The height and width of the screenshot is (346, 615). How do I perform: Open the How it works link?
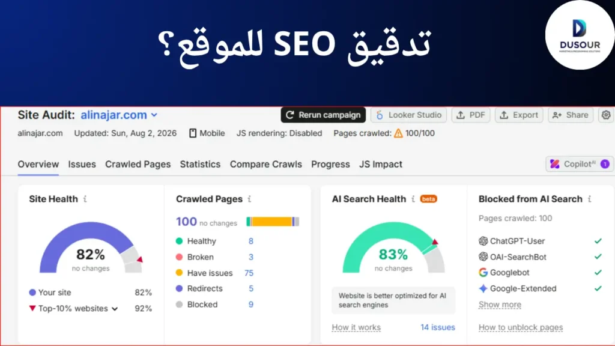pyautogui.click(x=356, y=327)
